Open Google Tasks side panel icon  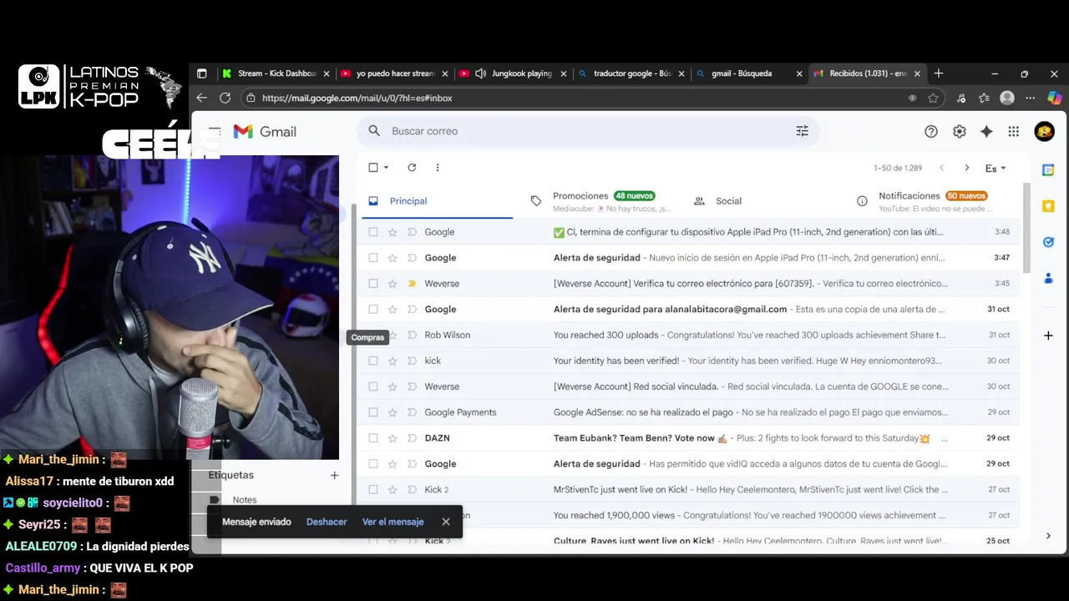pyautogui.click(x=1048, y=242)
